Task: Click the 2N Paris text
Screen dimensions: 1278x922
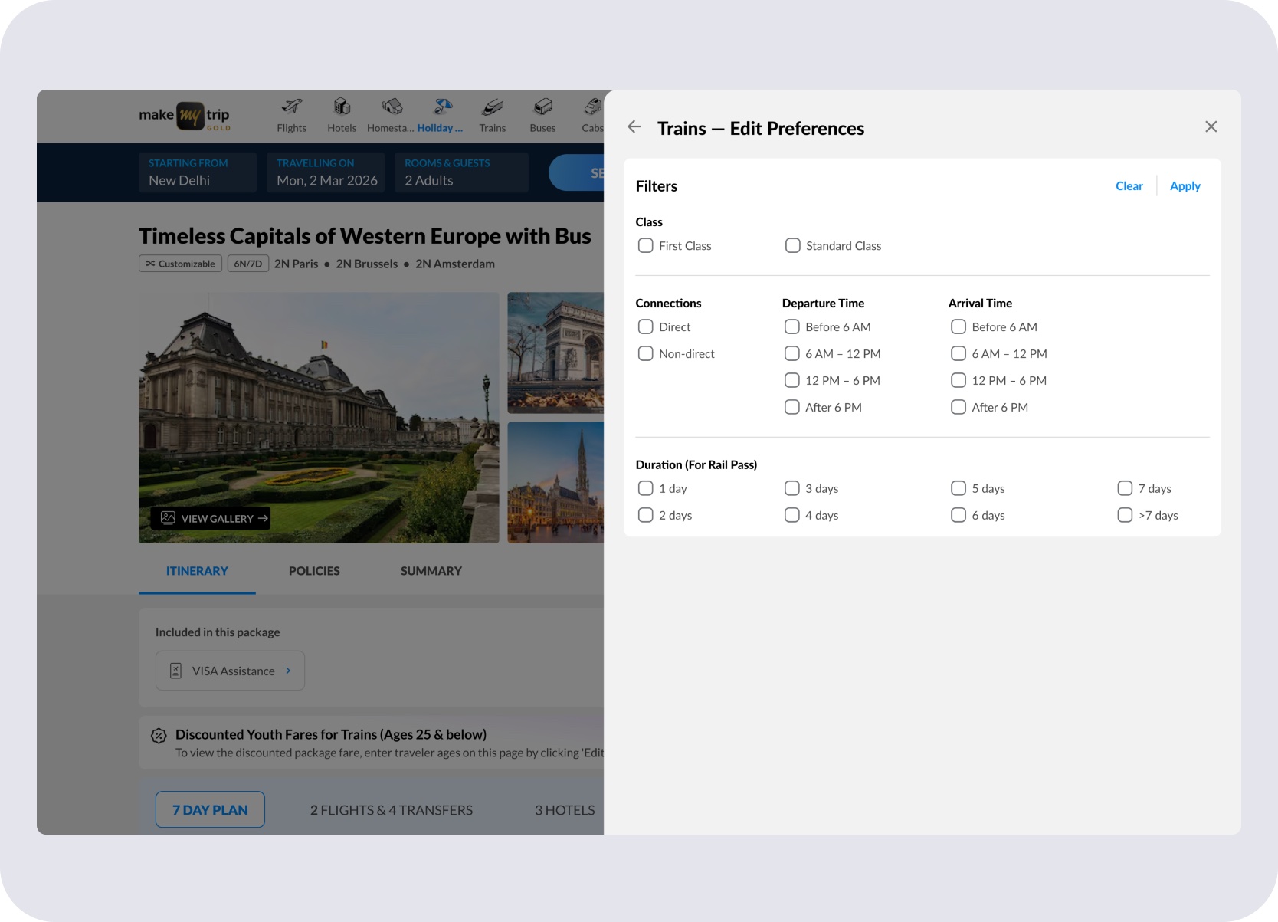Action: point(297,264)
